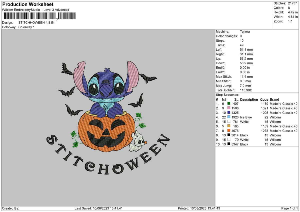Image resolution: width=300 pixels, height=212 pixels.
Task: Select 'Wilcom EmbroideryStudio – Level 3 Advanced' text
Action: point(35,10)
